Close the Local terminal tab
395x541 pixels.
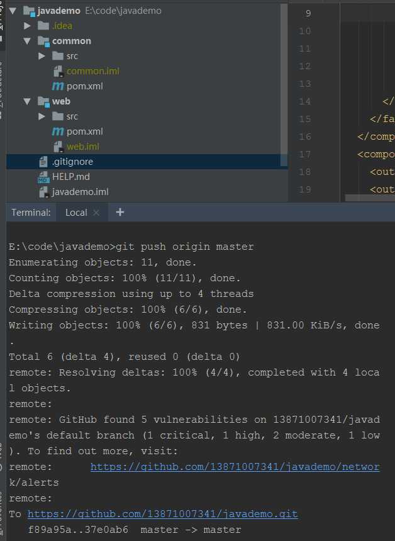click(96, 213)
